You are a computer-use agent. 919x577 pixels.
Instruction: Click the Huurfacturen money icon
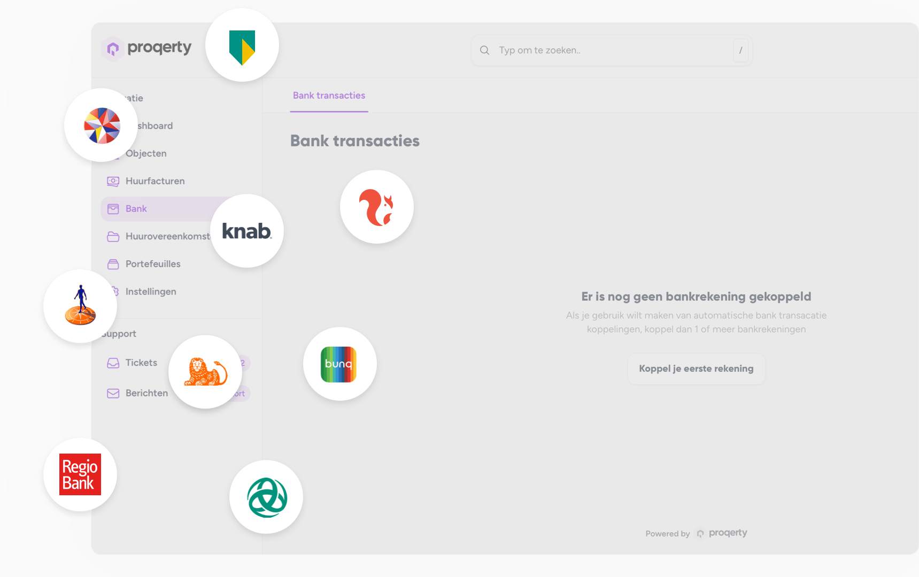[x=113, y=181]
